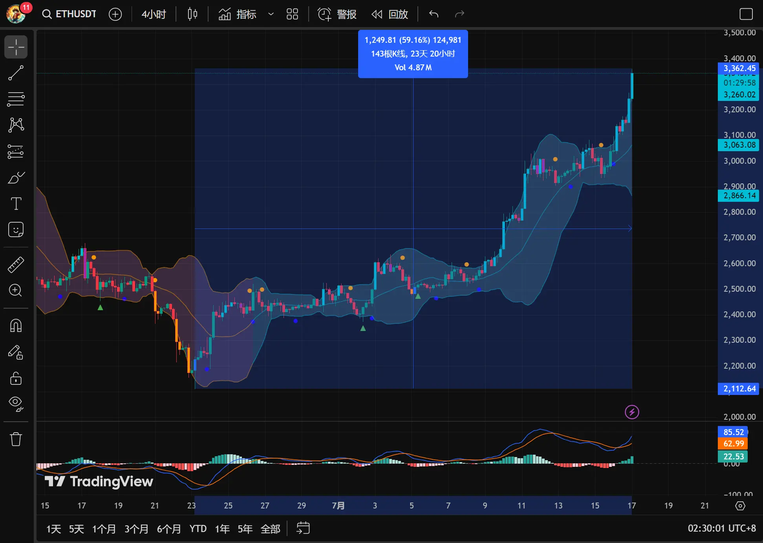Toggle stay in drawing mode pencil lock
This screenshot has height=543, width=763.
pos(16,352)
